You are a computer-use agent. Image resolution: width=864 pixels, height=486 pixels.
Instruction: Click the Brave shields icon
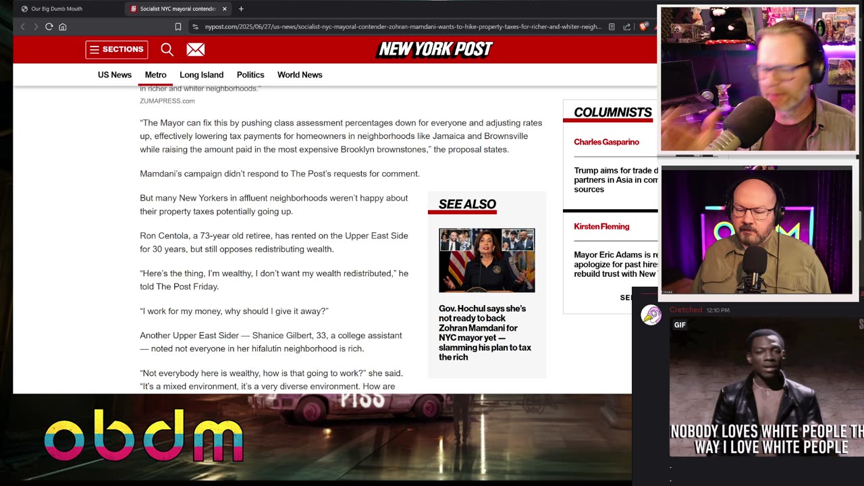[x=643, y=26]
